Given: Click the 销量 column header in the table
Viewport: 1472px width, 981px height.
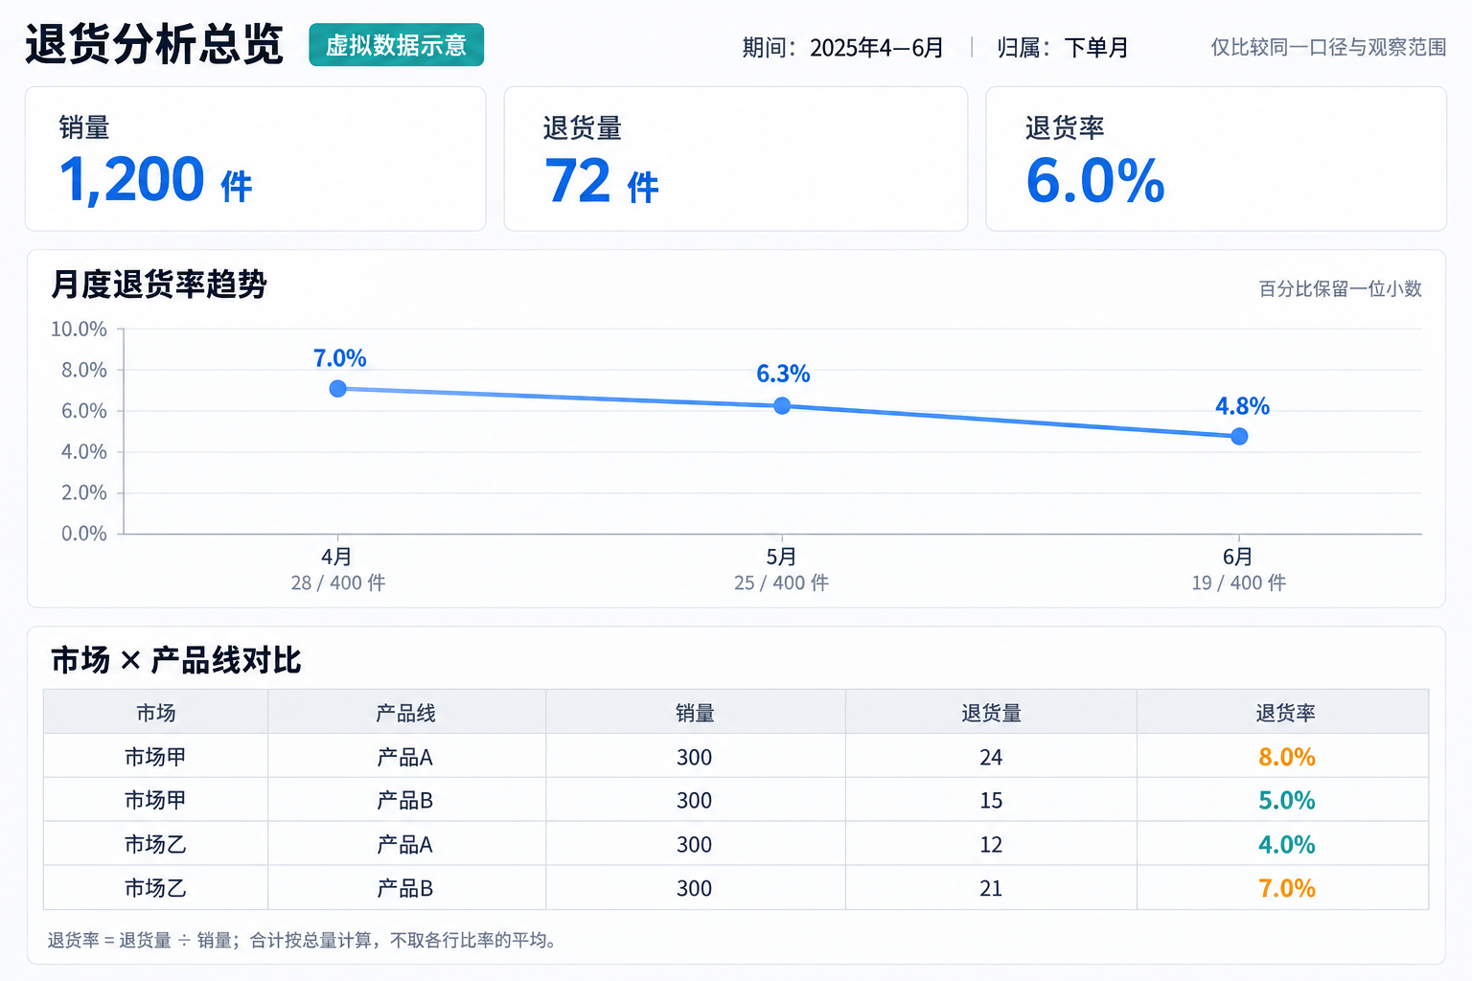Looking at the screenshot, I should pos(695,713).
